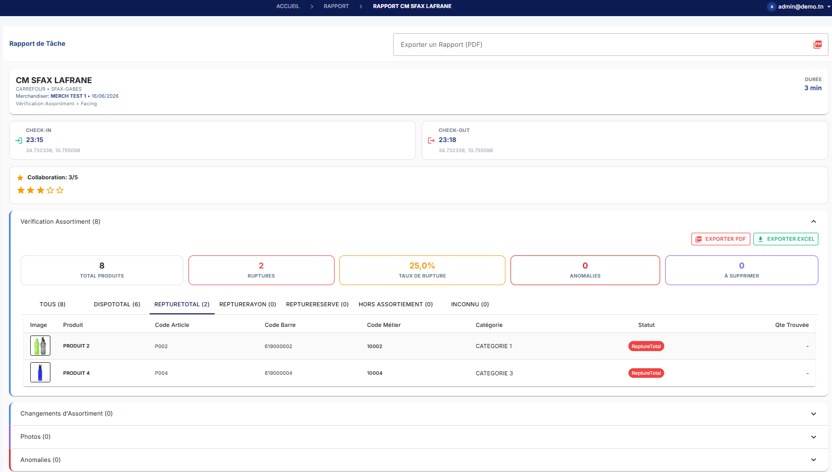
Task: Click the Exporter un Rapport (PDF) field
Action: [610, 45]
